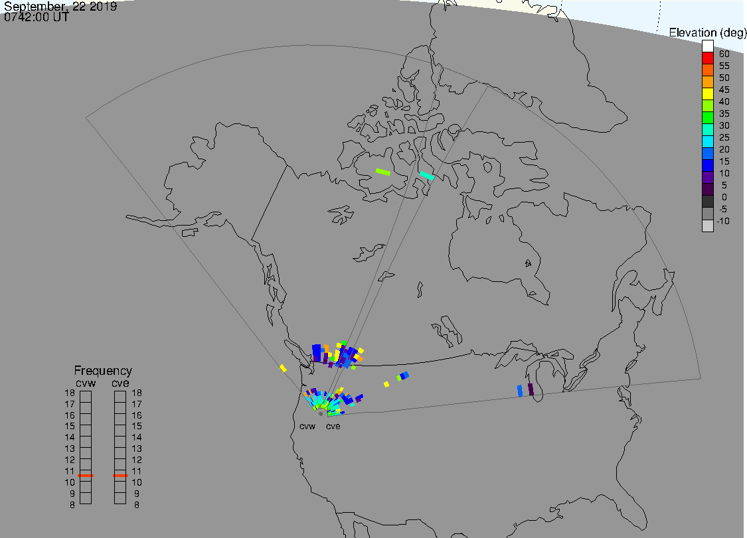747x538 pixels.
Task: Click the red marker on the cvw frequency bar
Action: pyautogui.click(x=86, y=476)
